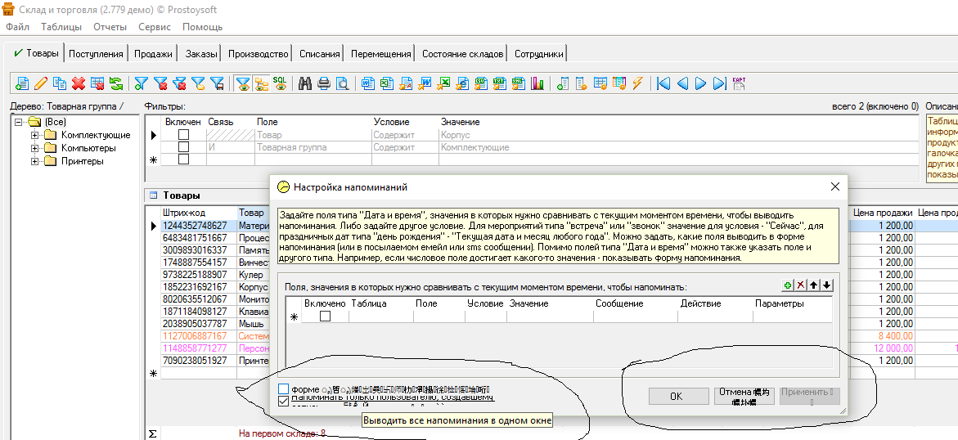The height and width of the screenshot is (440, 958).
Task: Uncheck 'Напоминать только пользователю' checkbox
Action: click(283, 401)
